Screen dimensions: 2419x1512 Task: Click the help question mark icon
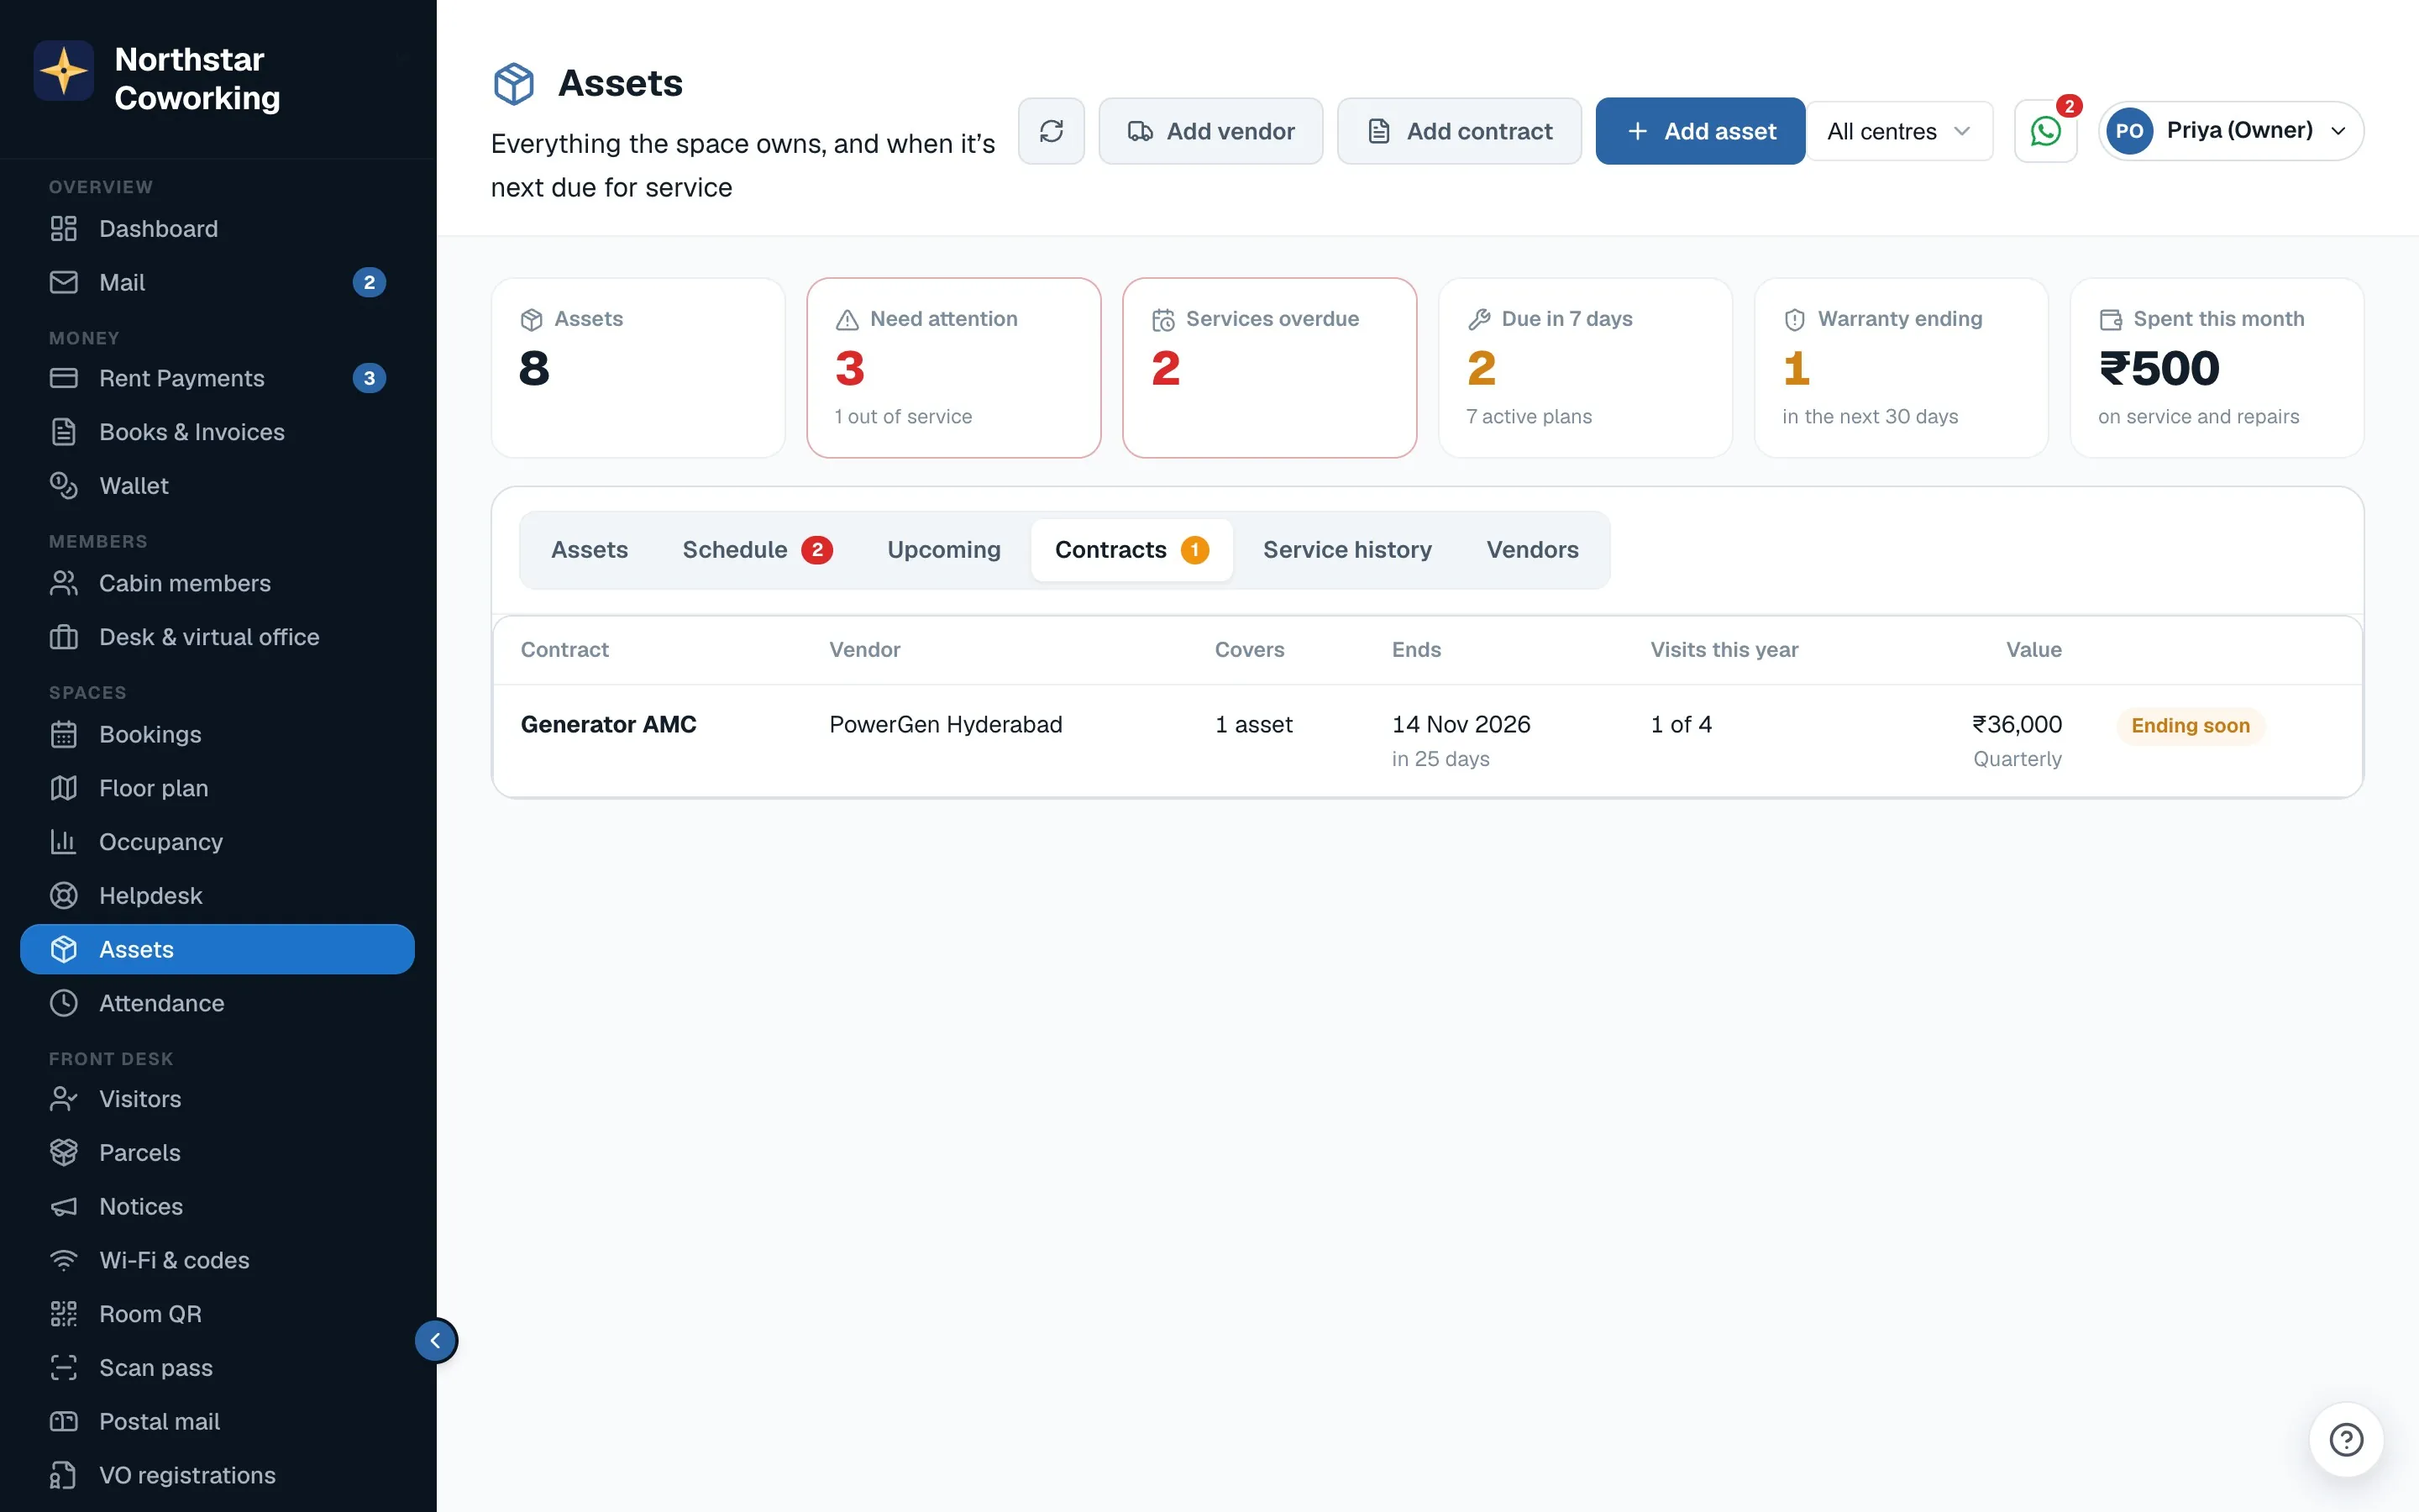click(x=2346, y=1440)
